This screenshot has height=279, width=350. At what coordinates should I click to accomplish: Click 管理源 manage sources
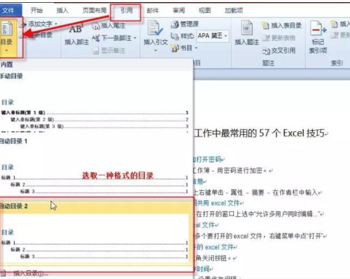pos(185,24)
